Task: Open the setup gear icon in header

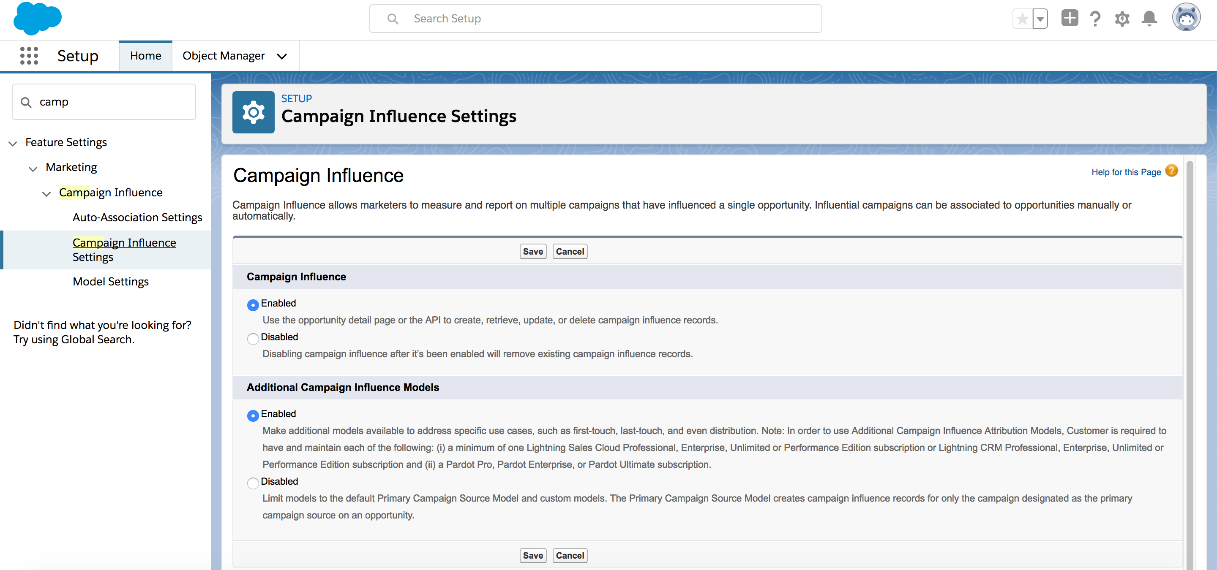Action: point(1122,19)
